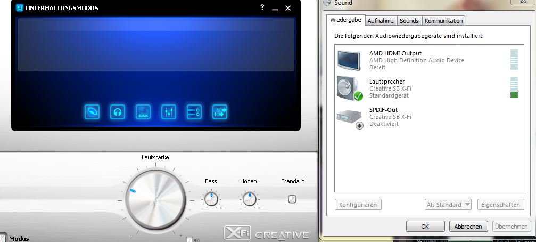The image size is (536, 242).
Task: Adjust the large Lautstärke volume knob
Action: [x=155, y=199]
